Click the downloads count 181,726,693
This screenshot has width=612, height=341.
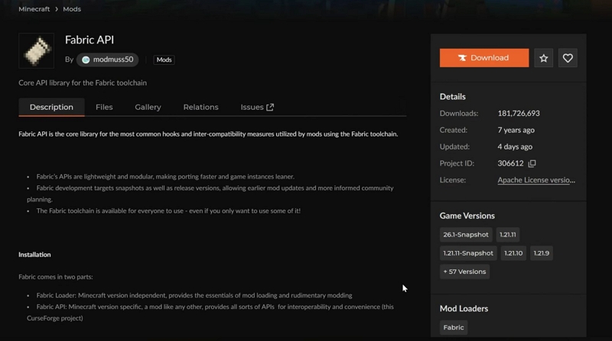[x=519, y=113]
